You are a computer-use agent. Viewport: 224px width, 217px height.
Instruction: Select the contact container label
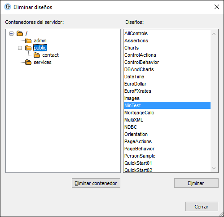50,55
